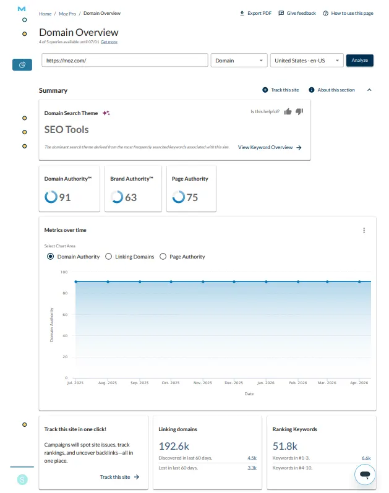This screenshot has width=389, height=493.
Task: Open the Domain scope dropdown
Action: (x=239, y=61)
